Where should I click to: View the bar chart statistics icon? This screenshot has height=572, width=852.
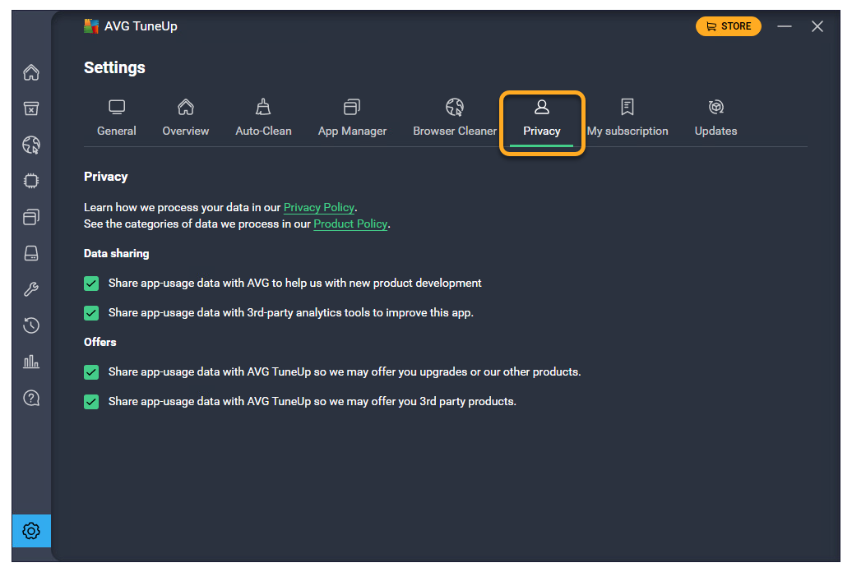31,362
